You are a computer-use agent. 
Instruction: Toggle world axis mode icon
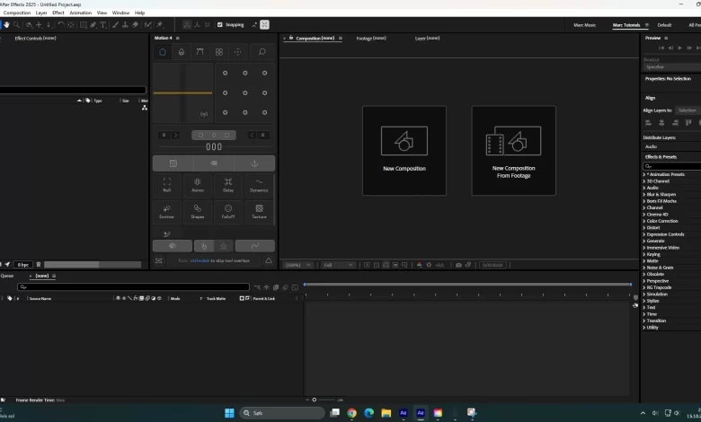click(x=197, y=25)
